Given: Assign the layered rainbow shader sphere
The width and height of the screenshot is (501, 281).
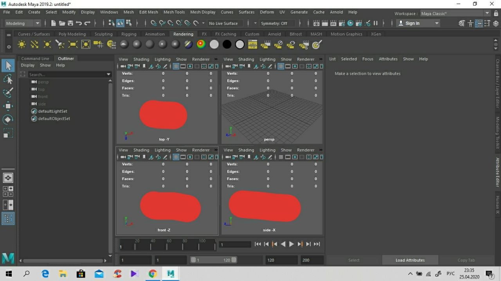Looking at the screenshot, I should point(201,45).
